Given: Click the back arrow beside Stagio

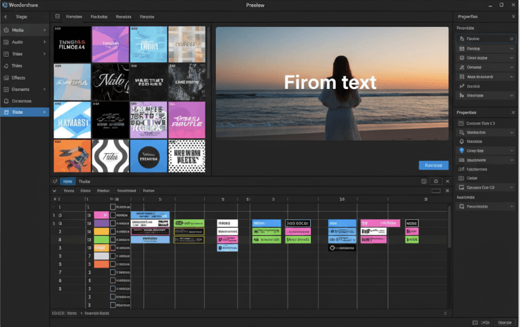Looking at the screenshot, I should pyautogui.click(x=7, y=16).
